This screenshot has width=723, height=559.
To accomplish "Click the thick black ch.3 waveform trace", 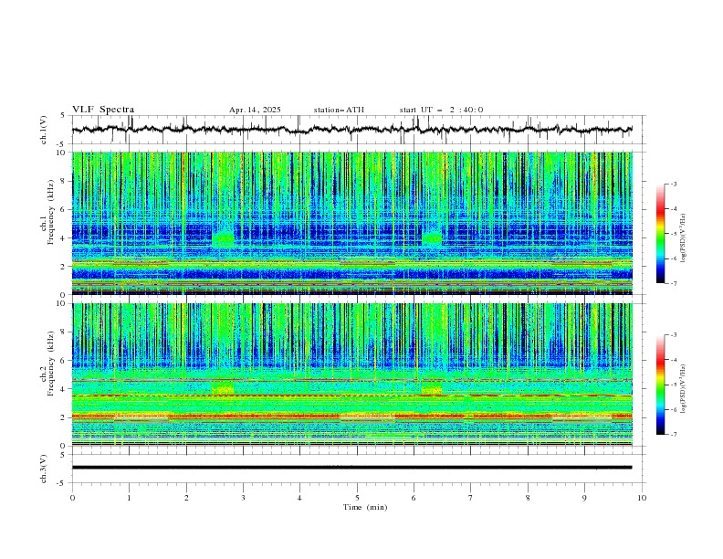I will click(x=352, y=468).
